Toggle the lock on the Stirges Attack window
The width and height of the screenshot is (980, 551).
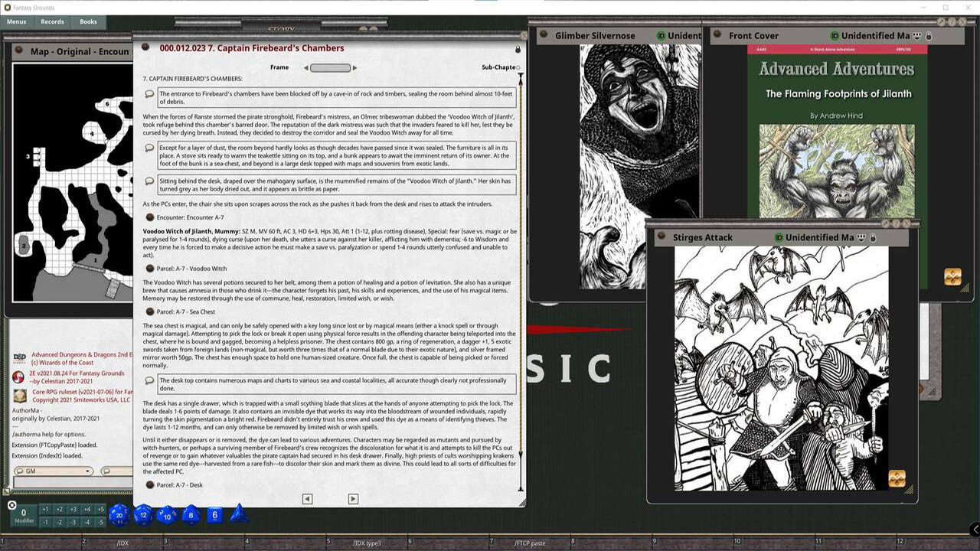[x=872, y=238]
